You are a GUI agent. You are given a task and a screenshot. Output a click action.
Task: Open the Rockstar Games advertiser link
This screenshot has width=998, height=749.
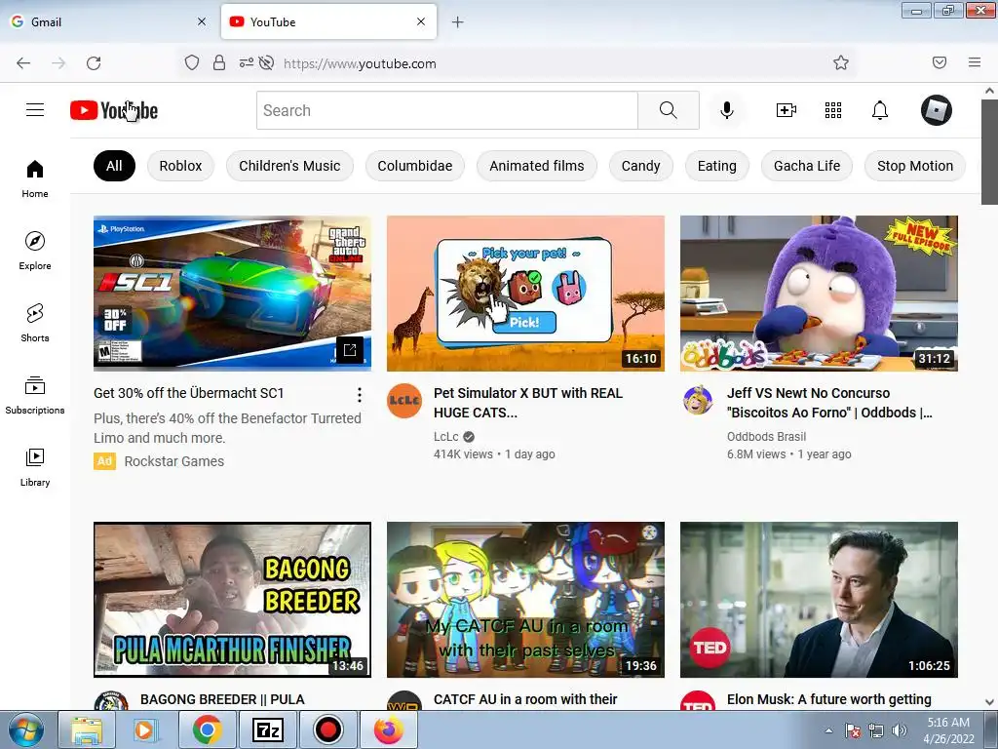click(173, 461)
